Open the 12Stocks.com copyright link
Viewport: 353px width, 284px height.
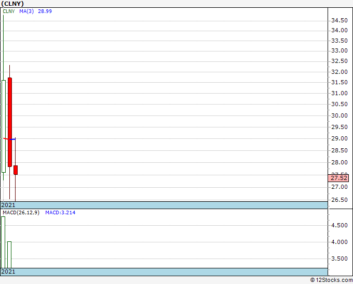[331, 280]
